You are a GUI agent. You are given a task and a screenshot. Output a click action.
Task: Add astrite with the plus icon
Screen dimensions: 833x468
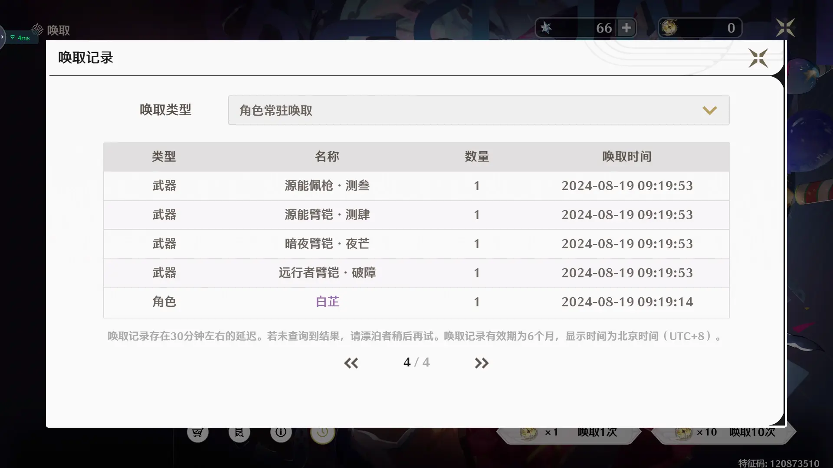[x=626, y=28]
